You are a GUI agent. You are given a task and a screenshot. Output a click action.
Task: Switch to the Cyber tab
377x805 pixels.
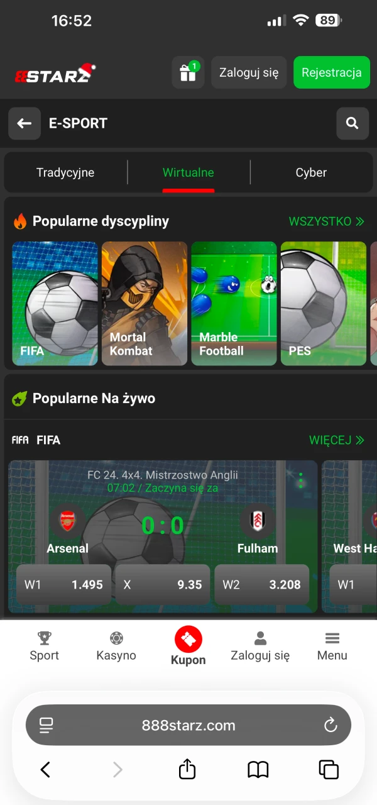[x=311, y=172]
